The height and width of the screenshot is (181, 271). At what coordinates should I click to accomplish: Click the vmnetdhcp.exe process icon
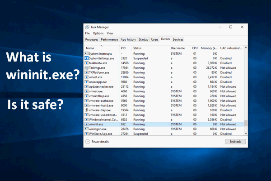86,96
